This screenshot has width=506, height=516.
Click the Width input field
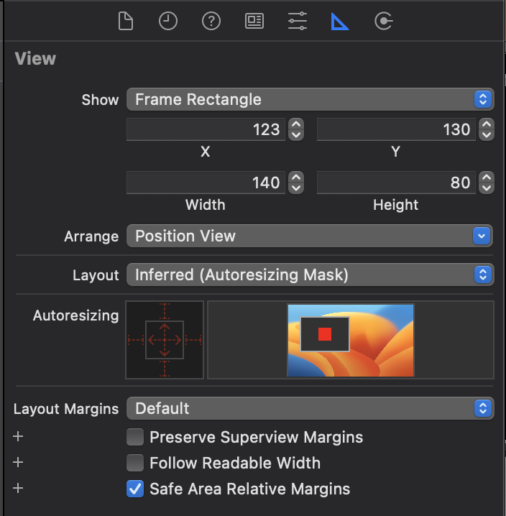(206, 183)
